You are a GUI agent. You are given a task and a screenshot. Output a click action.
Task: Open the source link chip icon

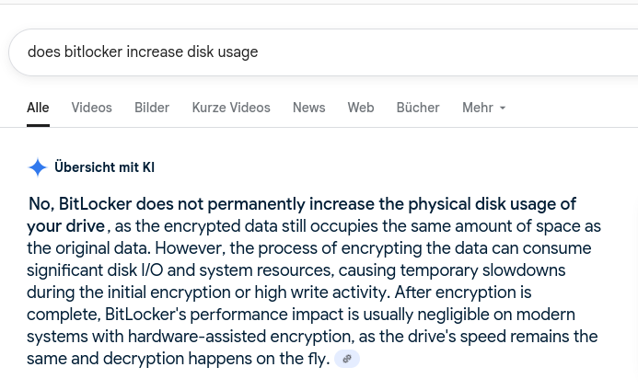click(347, 359)
